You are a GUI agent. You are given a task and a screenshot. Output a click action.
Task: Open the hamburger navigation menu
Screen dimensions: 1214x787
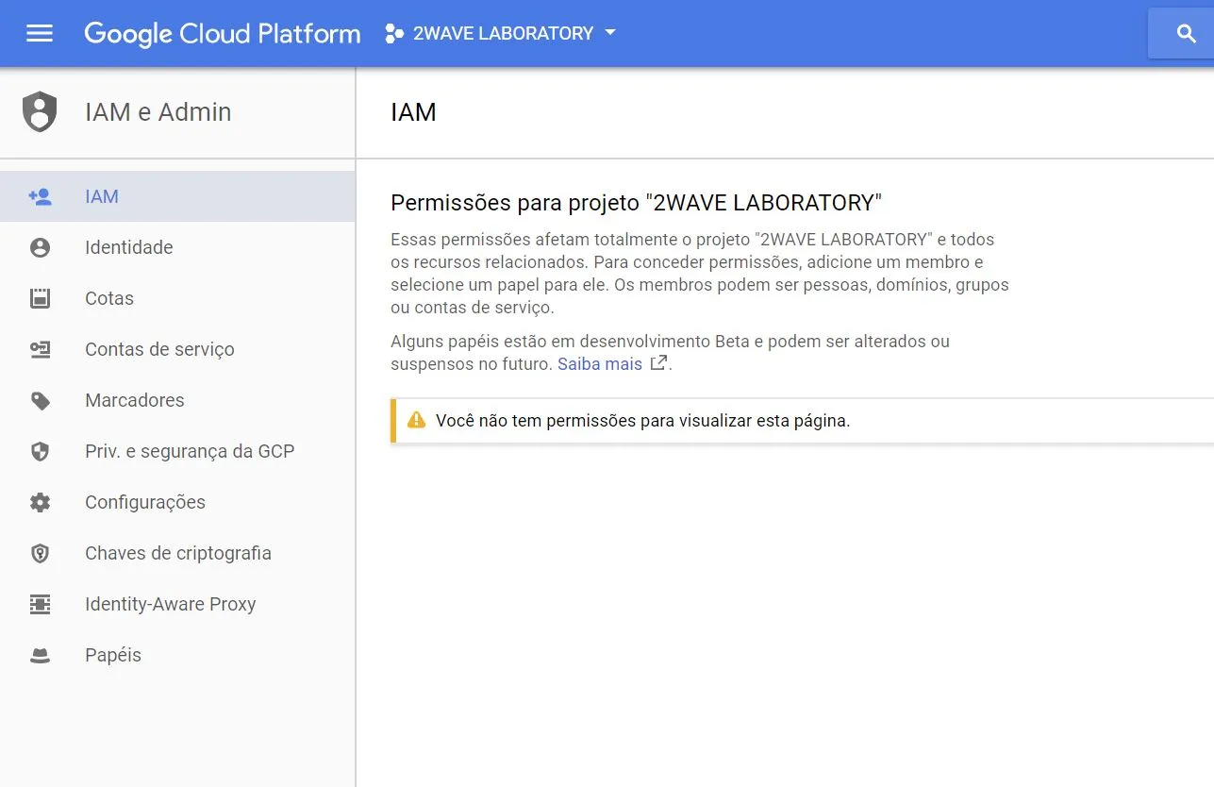(x=40, y=33)
